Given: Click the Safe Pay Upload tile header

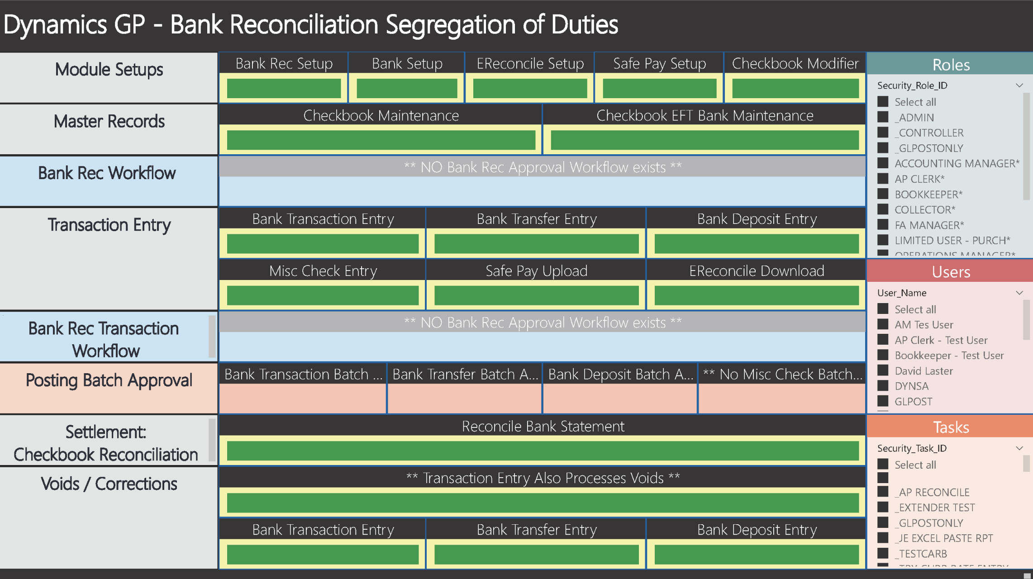Looking at the screenshot, I should coord(536,271).
